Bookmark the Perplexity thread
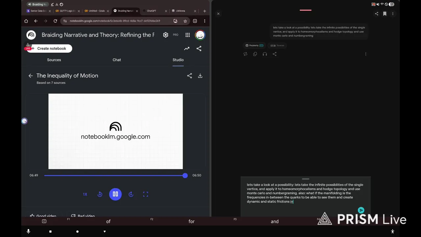 385,14
